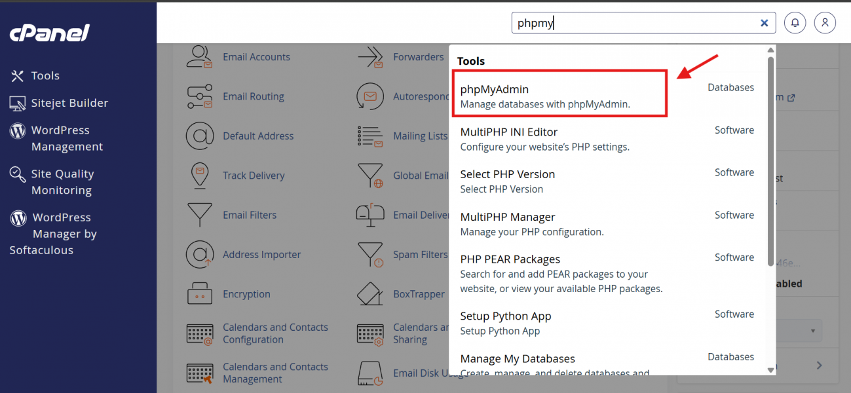Open the Email Accounts icon

tap(199, 57)
